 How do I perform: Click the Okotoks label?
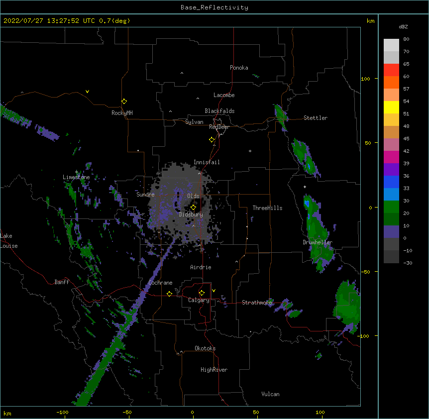click(x=205, y=348)
